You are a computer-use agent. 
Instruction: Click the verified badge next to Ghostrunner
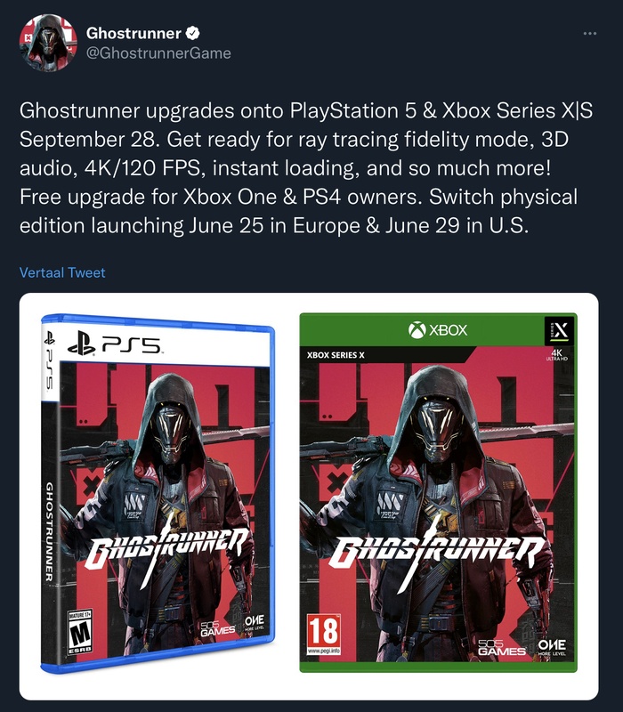193,33
